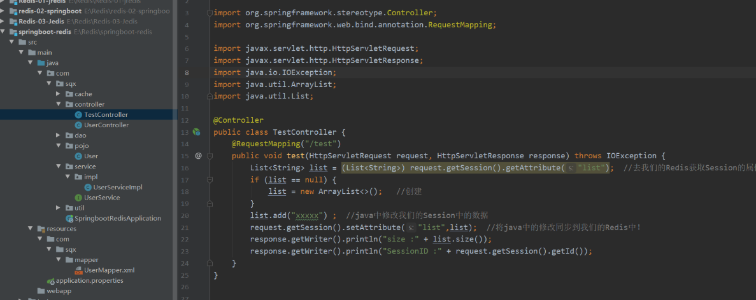Collapse the pojo package

tap(59, 146)
